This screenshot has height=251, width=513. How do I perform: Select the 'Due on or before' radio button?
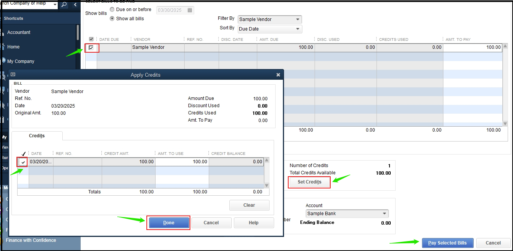tap(112, 10)
